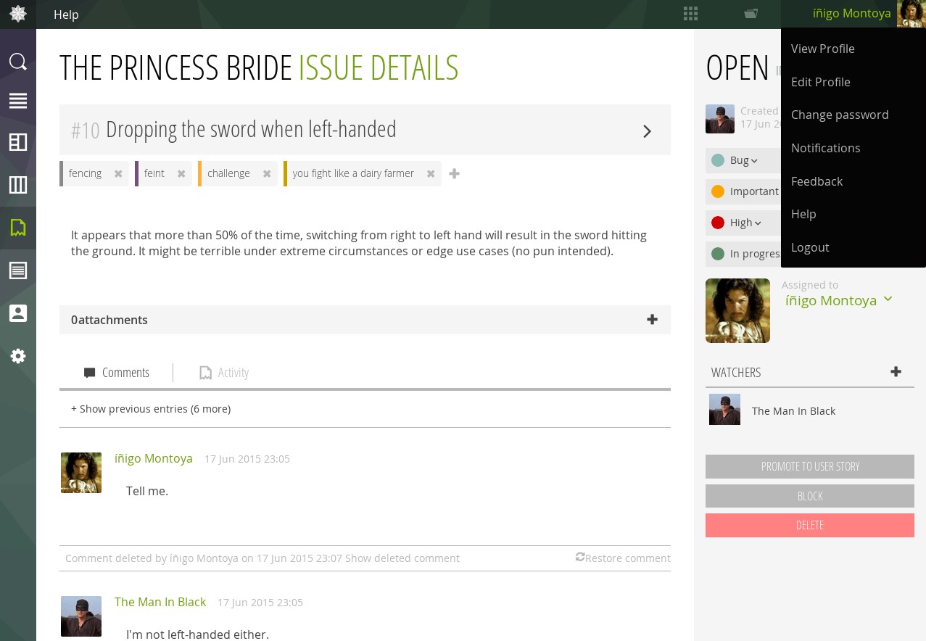Click Promote to User Story button
926x641 pixels.
[810, 466]
